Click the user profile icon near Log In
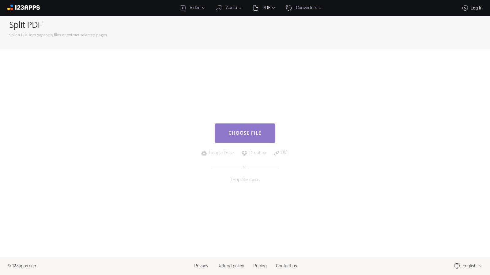The width and height of the screenshot is (490, 275). coord(466,8)
